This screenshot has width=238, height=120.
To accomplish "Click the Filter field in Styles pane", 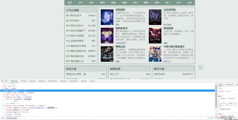I will [228, 88].
